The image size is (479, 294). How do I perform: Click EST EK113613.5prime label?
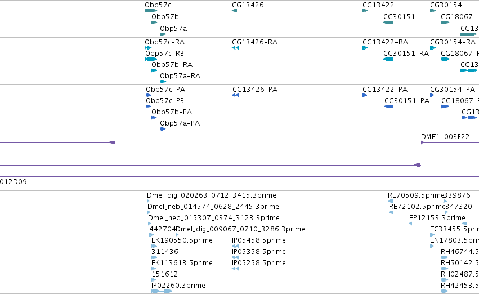pyautogui.click(x=182, y=263)
